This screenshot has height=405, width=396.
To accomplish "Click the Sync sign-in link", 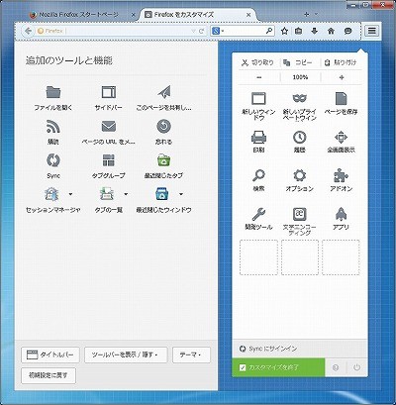I will [268, 349].
